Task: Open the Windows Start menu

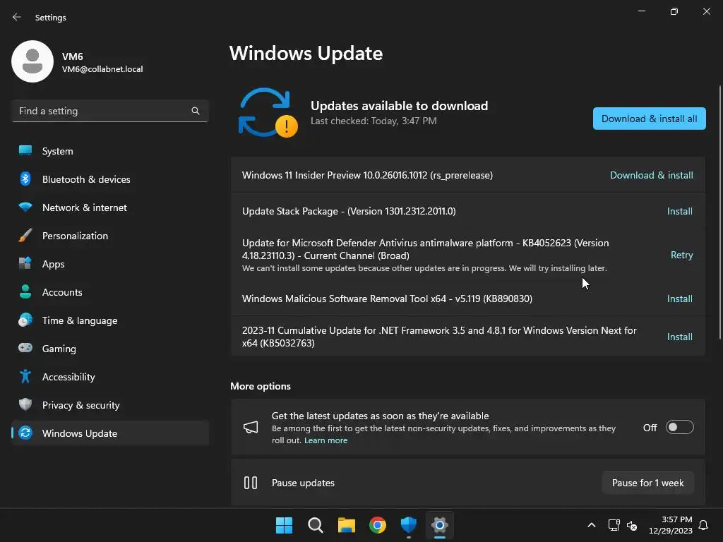Action: click(x=284, y=525)
